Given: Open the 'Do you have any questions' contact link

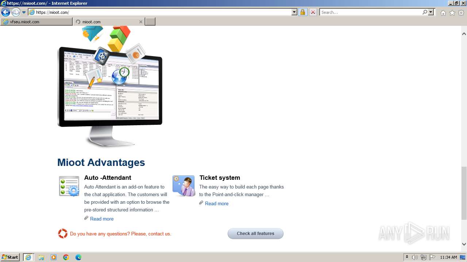Looking at the screenshot, I should click(x=120, y=234).
